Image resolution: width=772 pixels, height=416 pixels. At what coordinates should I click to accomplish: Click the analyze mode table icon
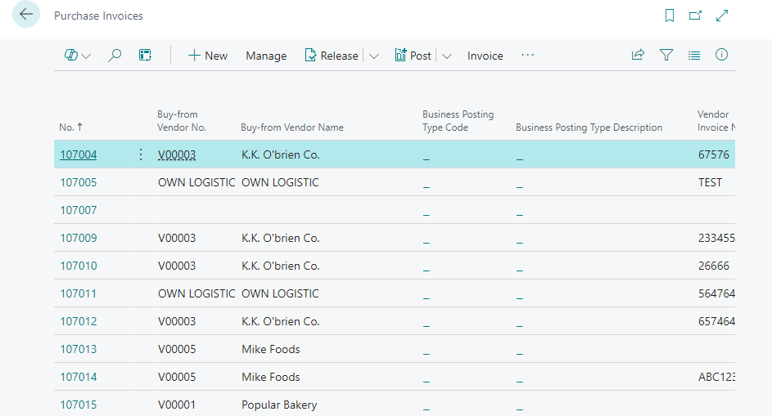[145, 56]
